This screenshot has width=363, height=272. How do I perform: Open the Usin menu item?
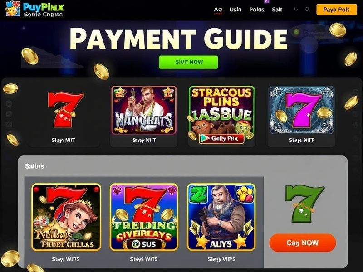tap(235, 10)
